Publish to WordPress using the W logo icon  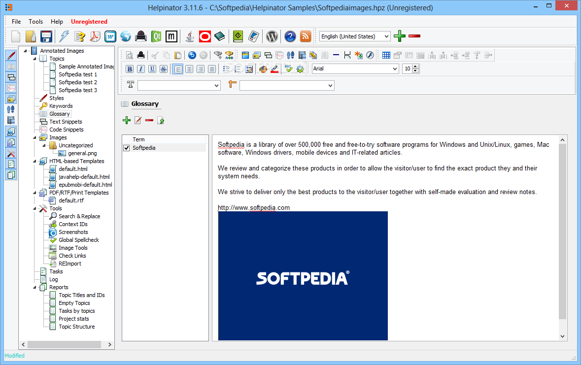272,36
